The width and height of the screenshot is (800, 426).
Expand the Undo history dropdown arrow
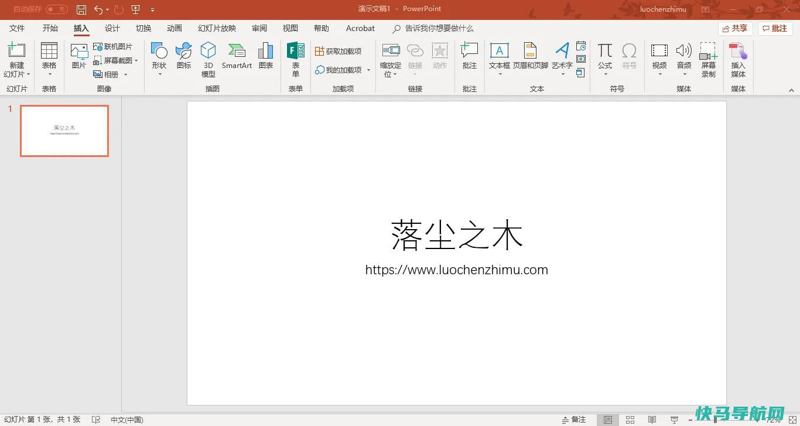[x=108, y=9]
